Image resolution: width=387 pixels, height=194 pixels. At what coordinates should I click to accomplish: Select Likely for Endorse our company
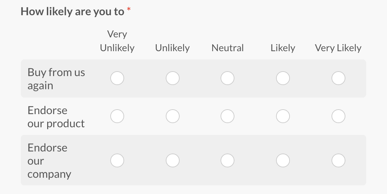pos(283,160)
